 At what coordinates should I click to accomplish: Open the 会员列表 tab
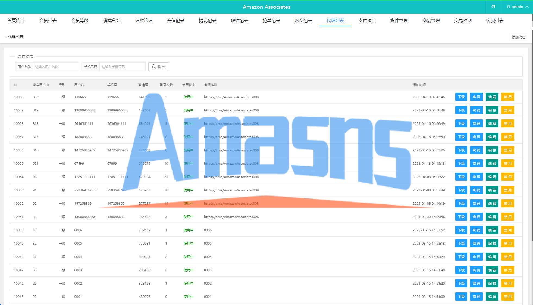48,21
